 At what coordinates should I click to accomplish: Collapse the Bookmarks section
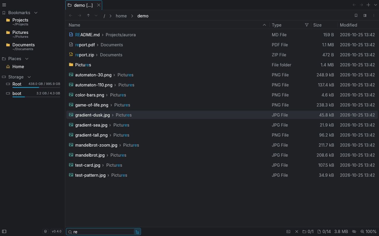[x=36, y=13]
